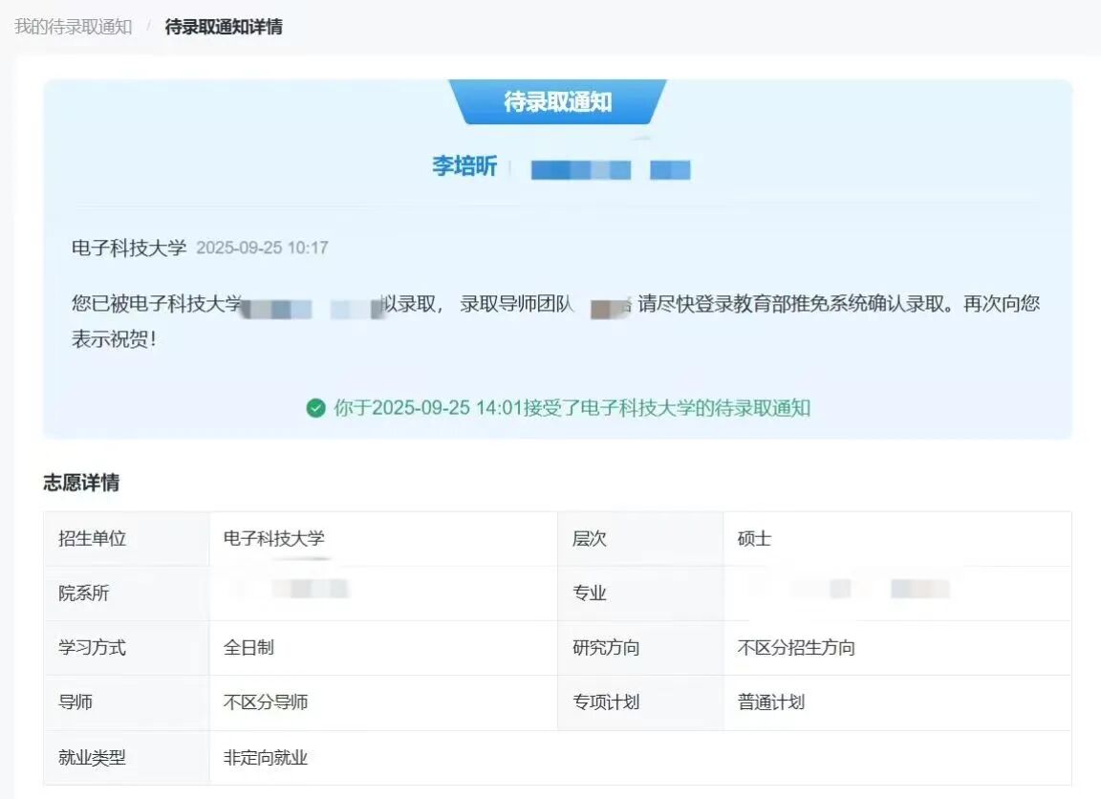
Task: Click the 招生单位 table label
Action: tap(92, 538)
